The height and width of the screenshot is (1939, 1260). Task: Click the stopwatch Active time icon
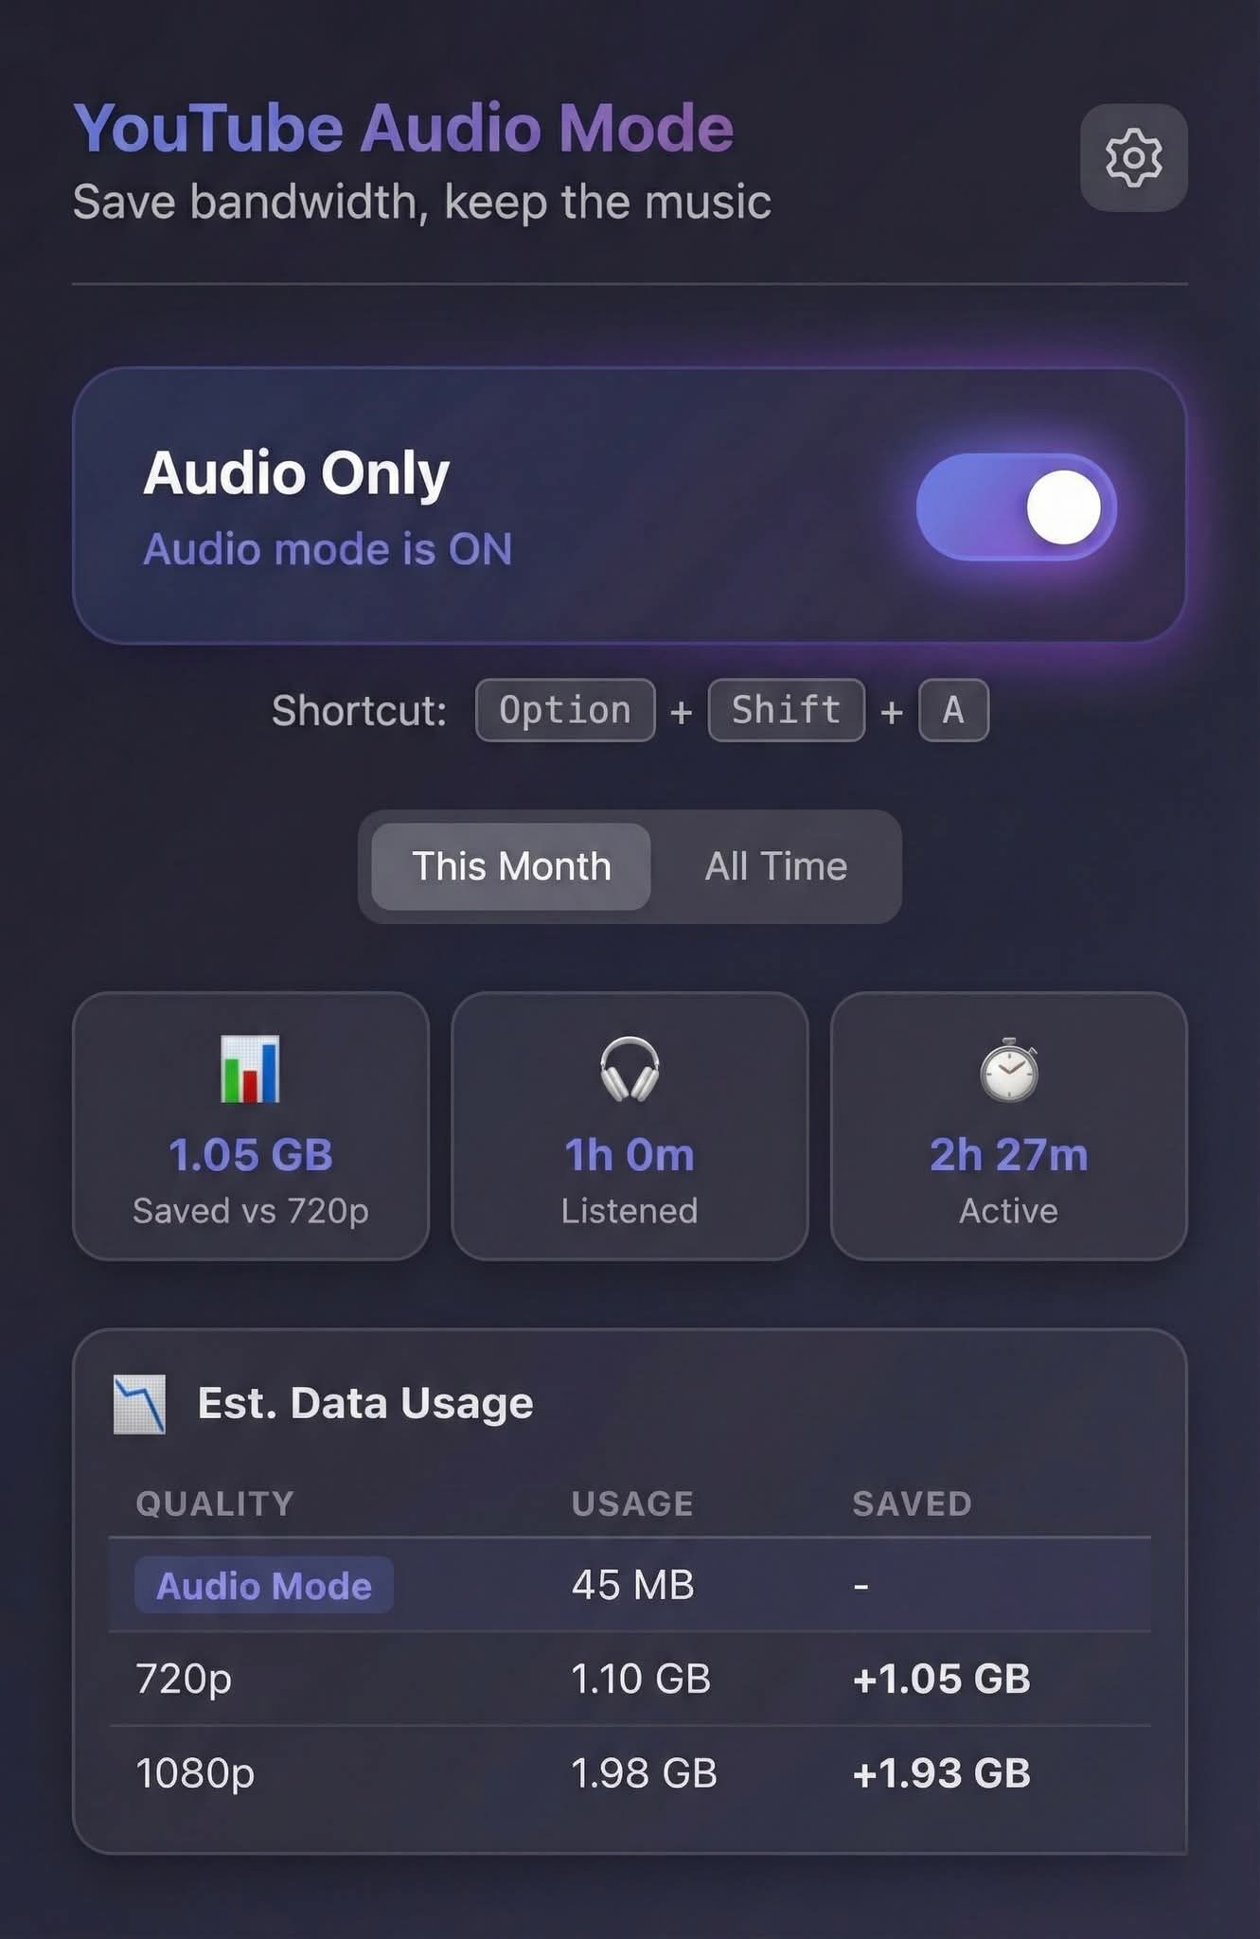point(1009,1070)
